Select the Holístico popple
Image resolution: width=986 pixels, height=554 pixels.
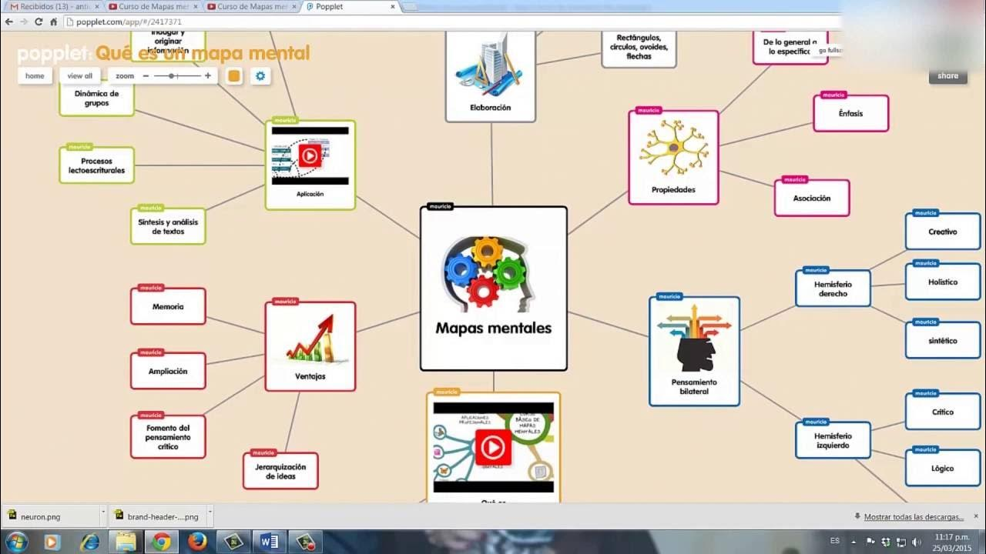[943, 282]
